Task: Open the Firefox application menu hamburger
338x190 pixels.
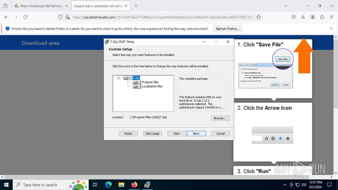Action: tap(332, 17)
